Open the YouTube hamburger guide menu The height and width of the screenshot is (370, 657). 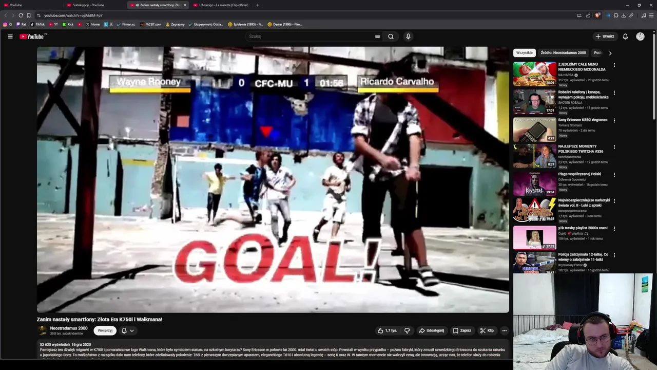coord(10,36)
